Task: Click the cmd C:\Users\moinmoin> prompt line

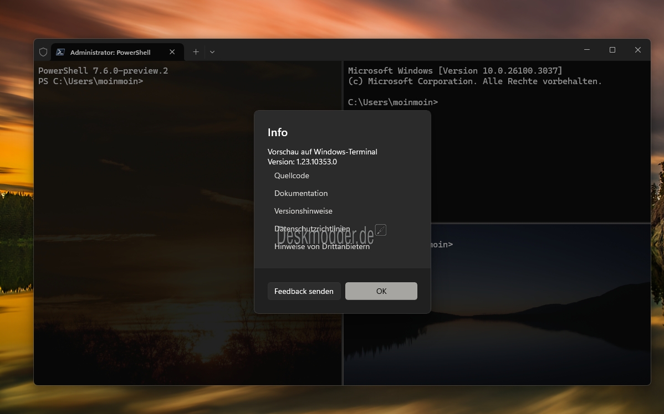Action: tap(393, 102)
